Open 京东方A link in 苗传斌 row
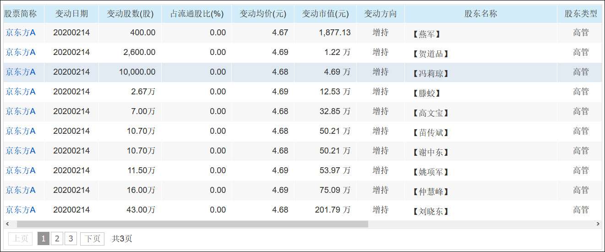 coord(21,131)
